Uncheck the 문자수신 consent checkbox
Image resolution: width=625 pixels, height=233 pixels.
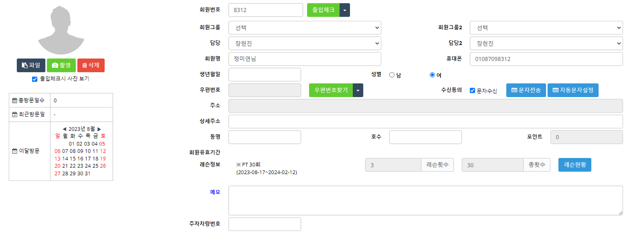point(472,90)
